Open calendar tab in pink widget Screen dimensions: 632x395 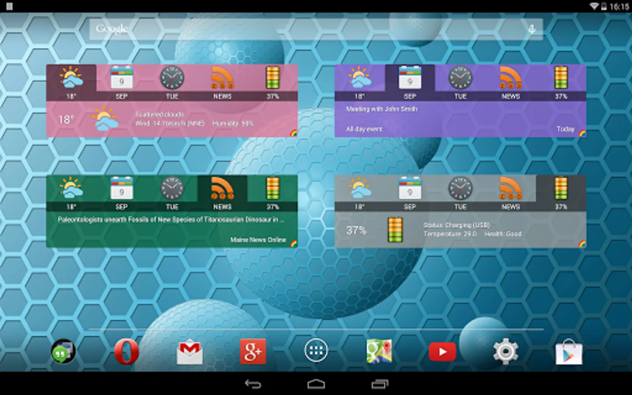pyautogui.click(x=122, y=83)
